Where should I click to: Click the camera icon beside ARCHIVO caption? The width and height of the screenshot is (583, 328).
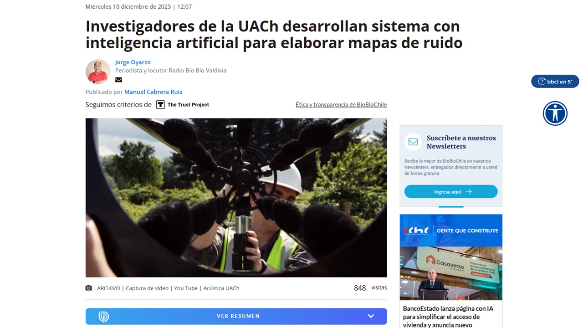tap(89, 288)
